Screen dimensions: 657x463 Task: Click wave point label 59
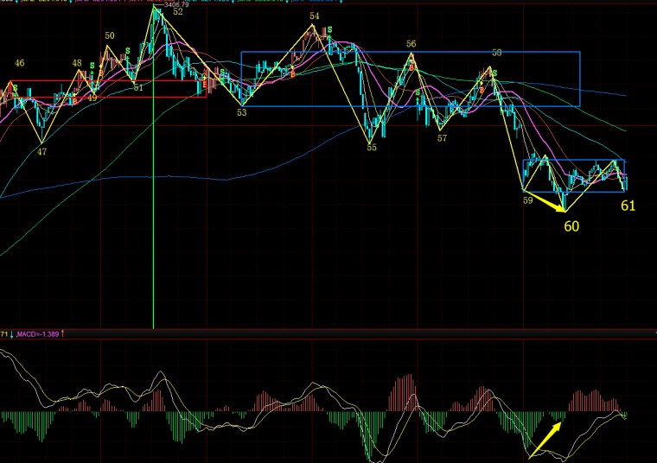(x=527, y=200)
